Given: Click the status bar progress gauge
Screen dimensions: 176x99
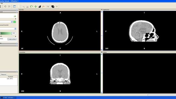Looking at the screenshot, I should pos(162,95).
